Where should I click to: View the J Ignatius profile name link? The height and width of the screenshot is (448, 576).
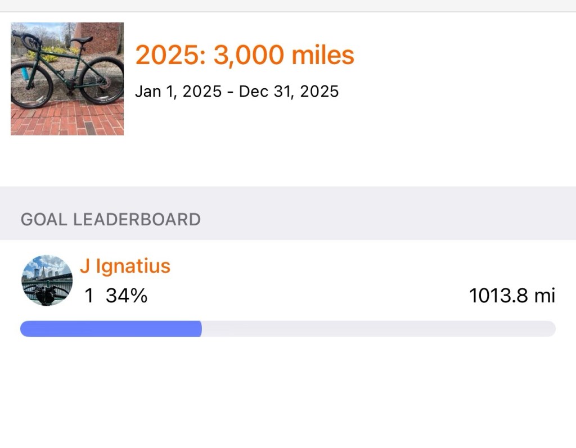click(125, 266)
